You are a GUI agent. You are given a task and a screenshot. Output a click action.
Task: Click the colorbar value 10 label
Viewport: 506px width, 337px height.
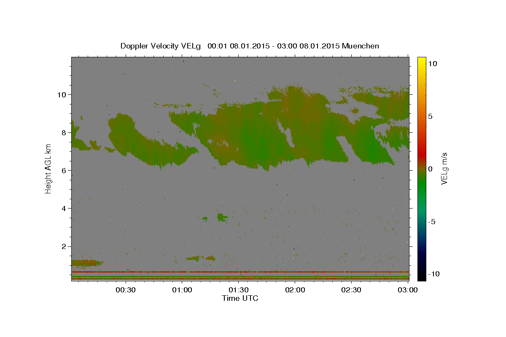point(433,63)
